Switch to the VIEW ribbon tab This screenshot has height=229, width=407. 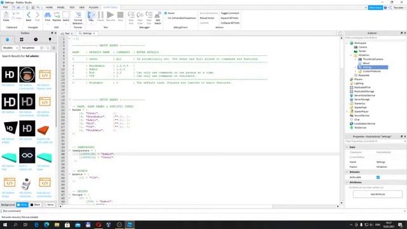point(82,7)
